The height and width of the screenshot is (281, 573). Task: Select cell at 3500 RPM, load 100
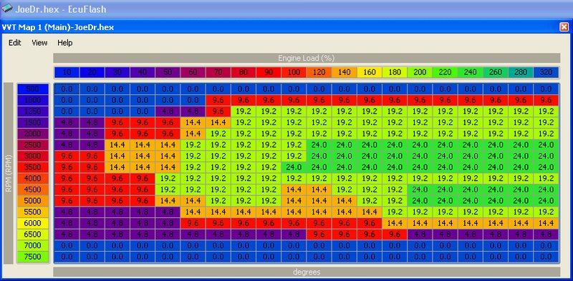point(294,167)
